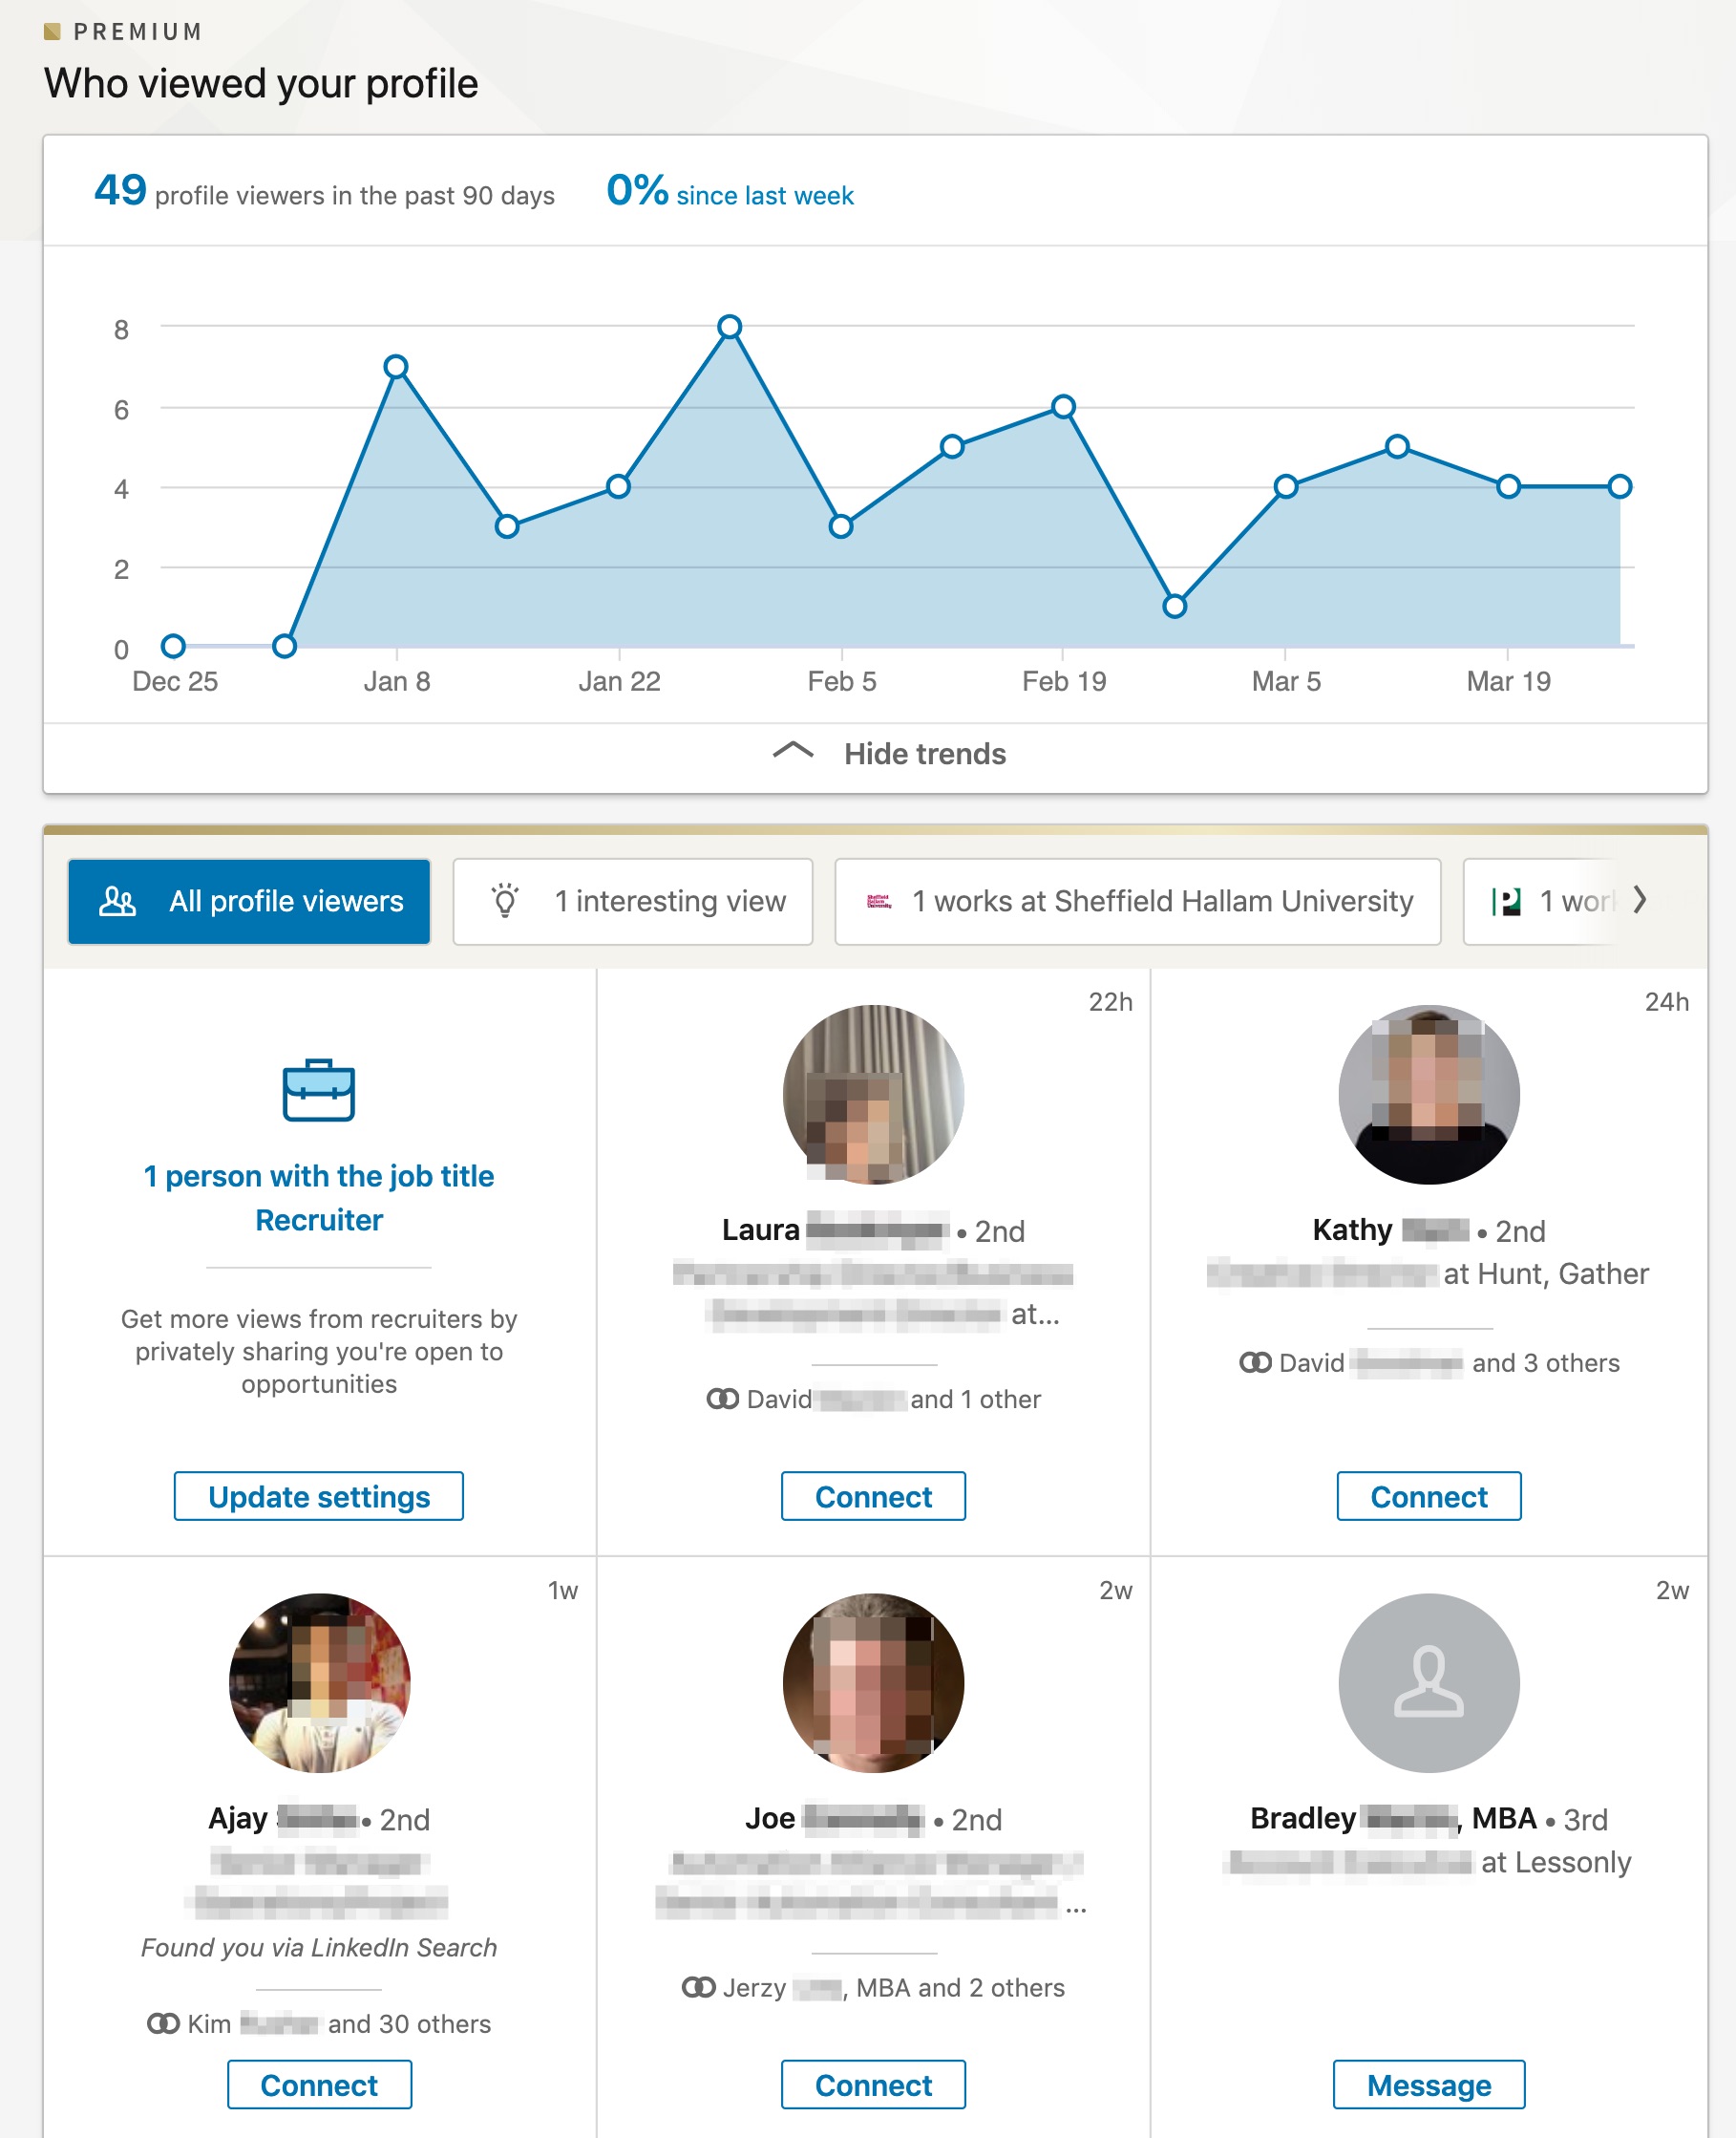Image resolution: width=1736 pixels, height=2138 pixels.
Task: Click the Jan 22 axis label
Action: point(619,681)
